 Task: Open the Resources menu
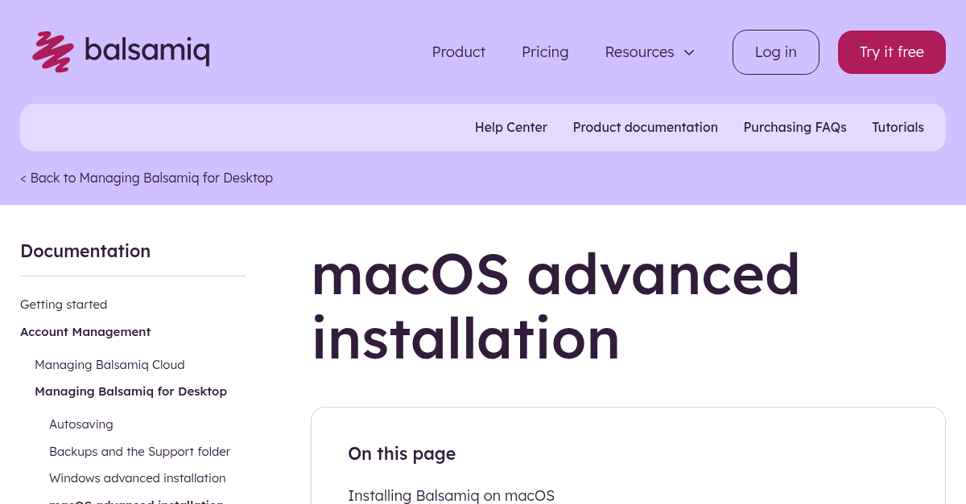(639, 51)
